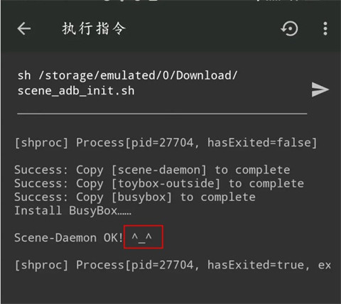Open the three-dot overflow menu
Image resolution: width=341 pixels, height=304 pixels.
point(325,28)
